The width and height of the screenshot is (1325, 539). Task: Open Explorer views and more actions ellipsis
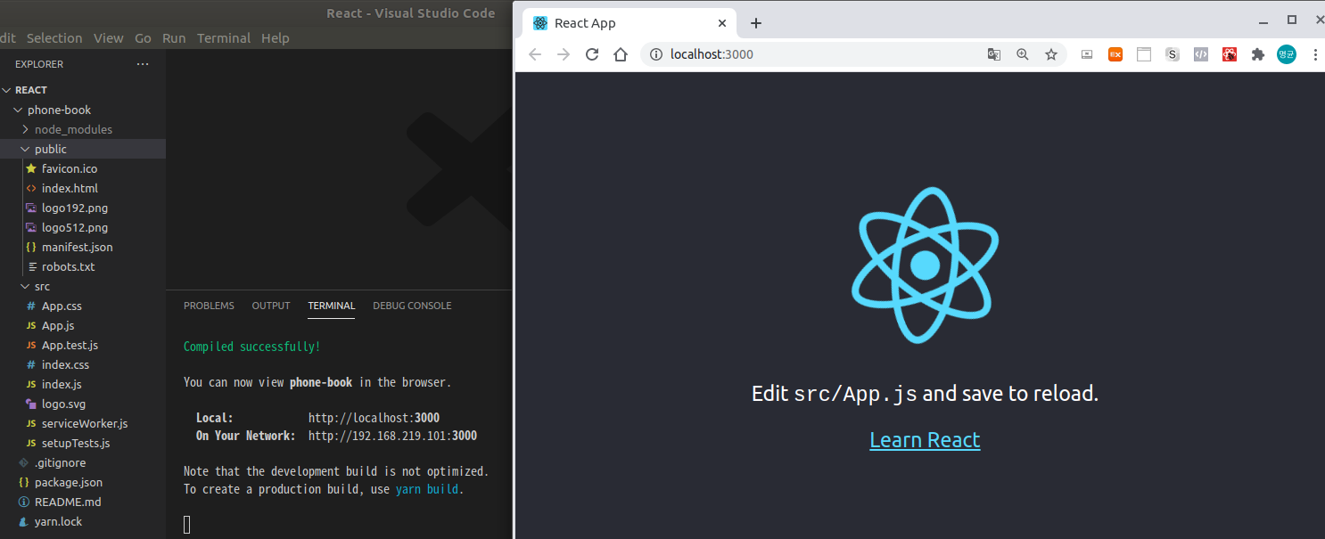[x=143, y=64]
